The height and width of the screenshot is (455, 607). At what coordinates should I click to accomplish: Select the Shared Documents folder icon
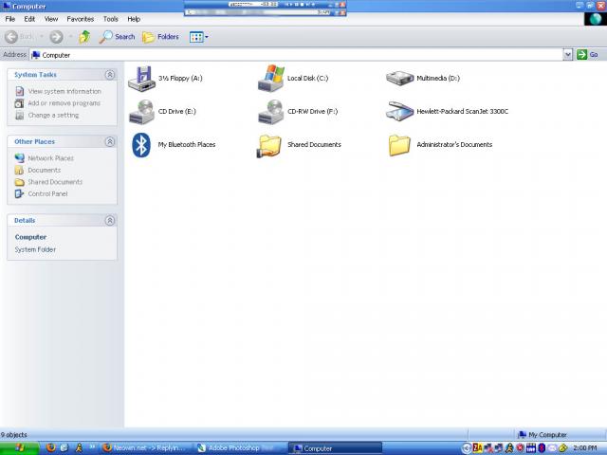[x=269, y=146]
